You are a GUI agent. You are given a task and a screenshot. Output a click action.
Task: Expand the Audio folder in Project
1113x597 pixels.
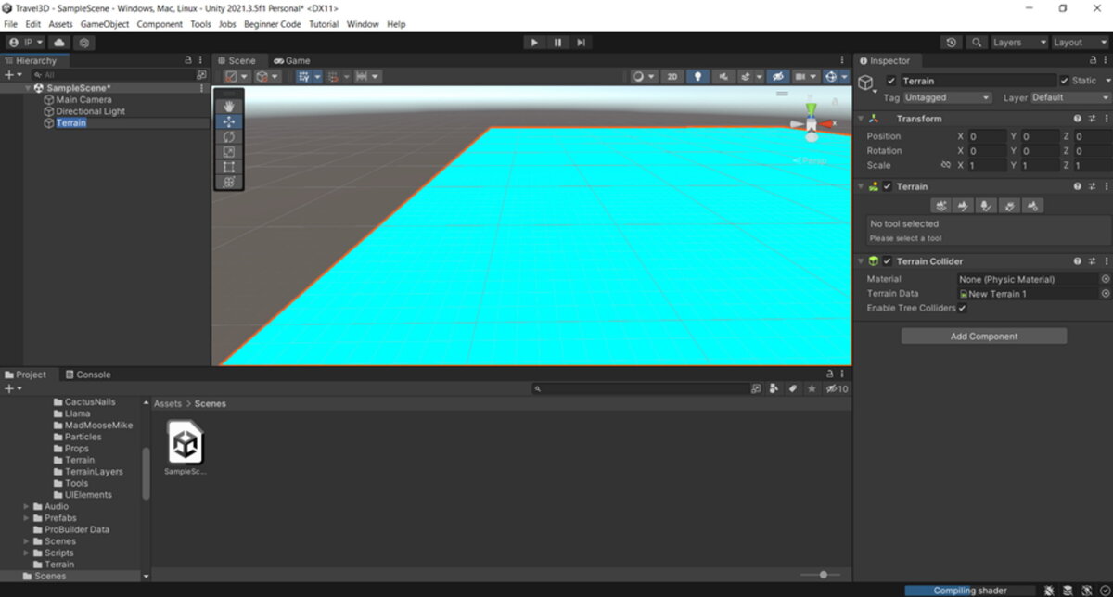26,506
